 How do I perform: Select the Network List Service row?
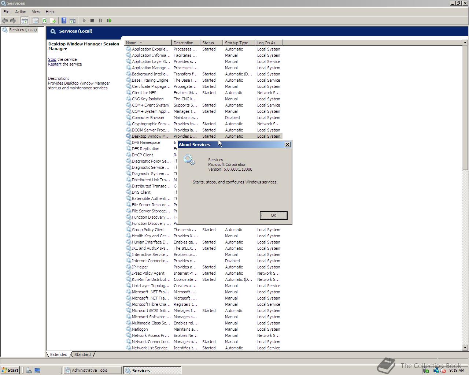203,348
